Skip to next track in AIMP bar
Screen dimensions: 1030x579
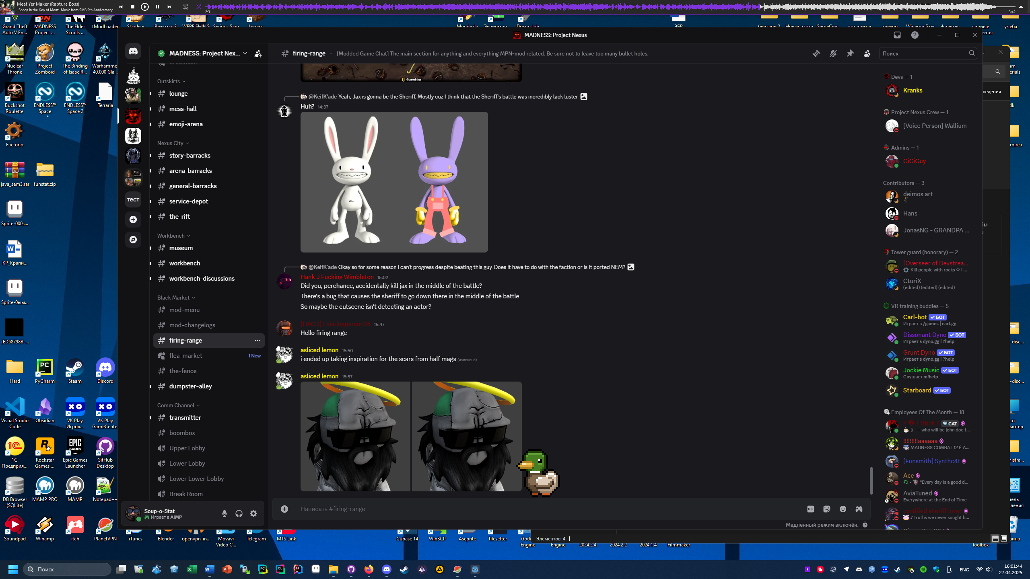click(169, 7)
